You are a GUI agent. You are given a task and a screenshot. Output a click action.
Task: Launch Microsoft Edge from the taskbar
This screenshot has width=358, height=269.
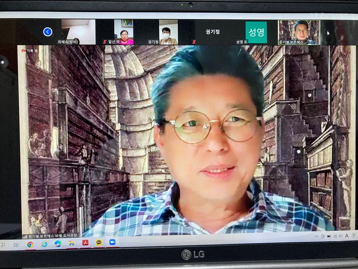58,244
